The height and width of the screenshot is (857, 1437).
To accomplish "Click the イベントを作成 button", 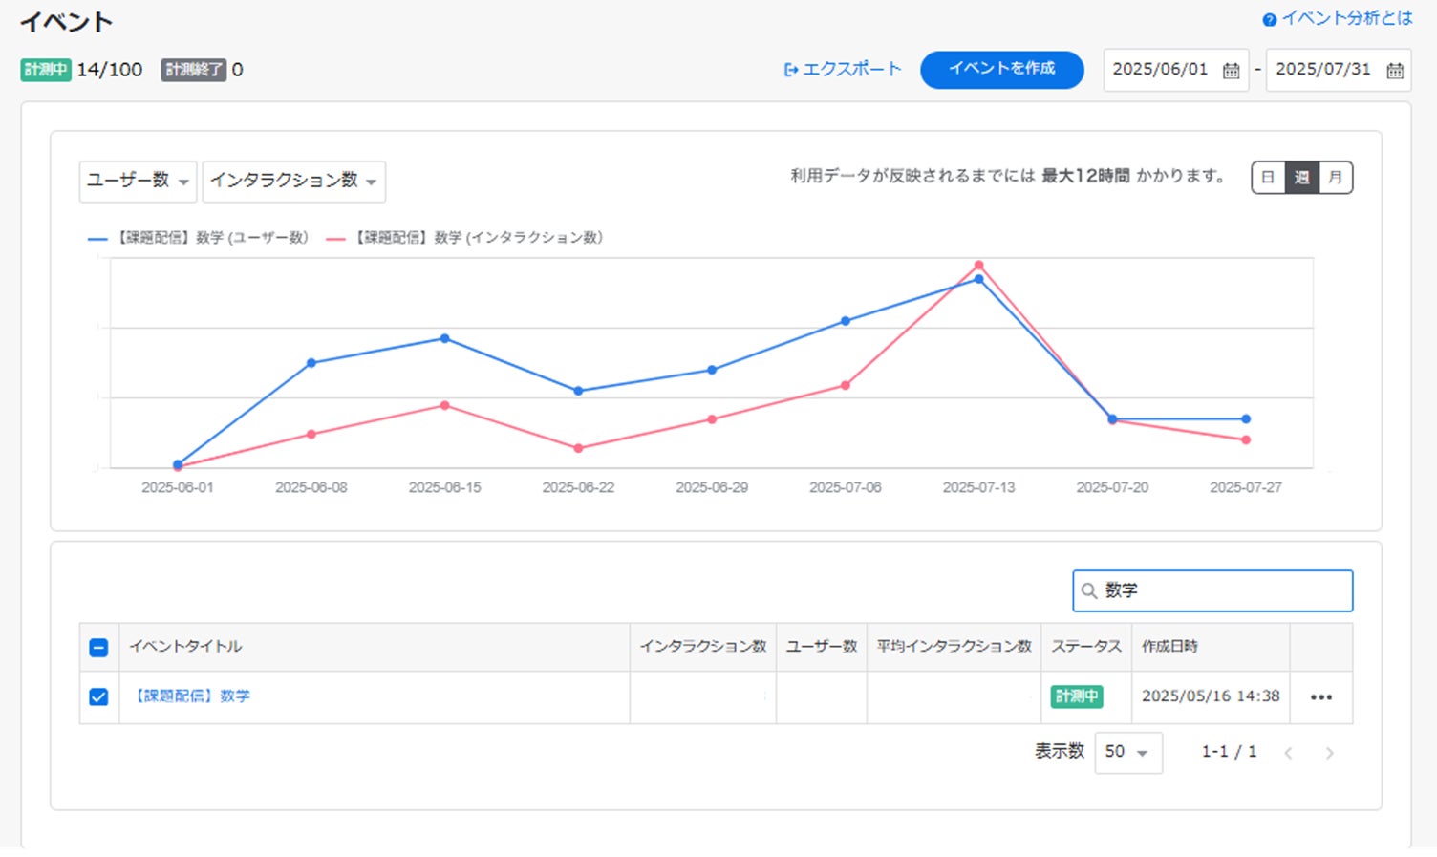I will coord(1001,70).
